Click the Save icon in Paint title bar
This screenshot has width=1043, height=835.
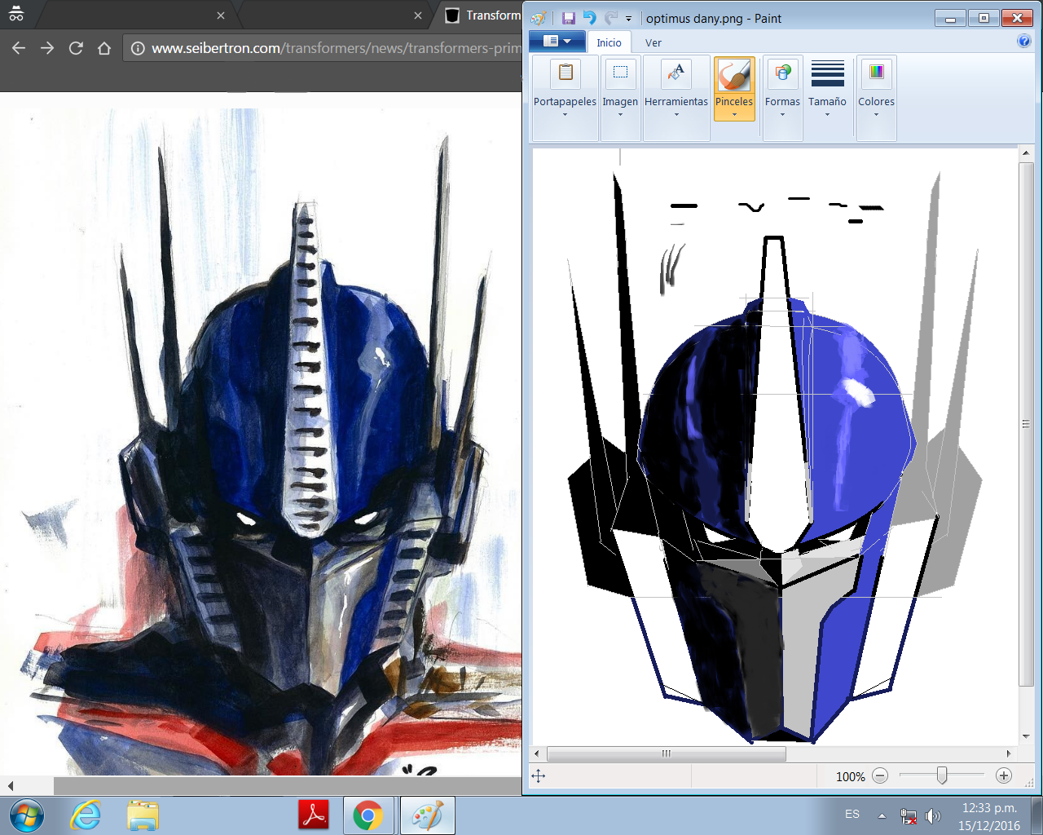[569, 18]
